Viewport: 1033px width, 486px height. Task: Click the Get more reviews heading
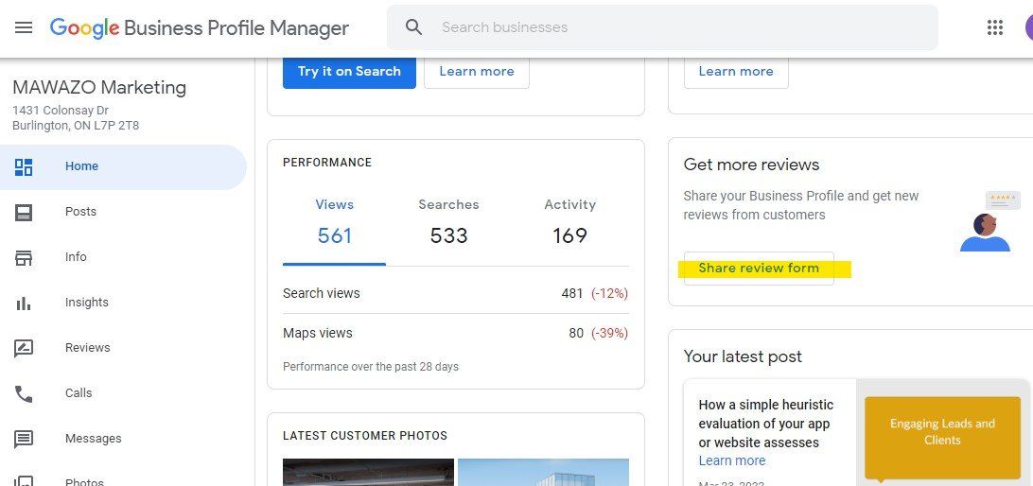[x=752, y=165]
